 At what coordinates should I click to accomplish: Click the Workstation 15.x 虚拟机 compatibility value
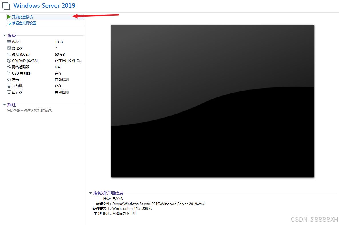point(132,208)
